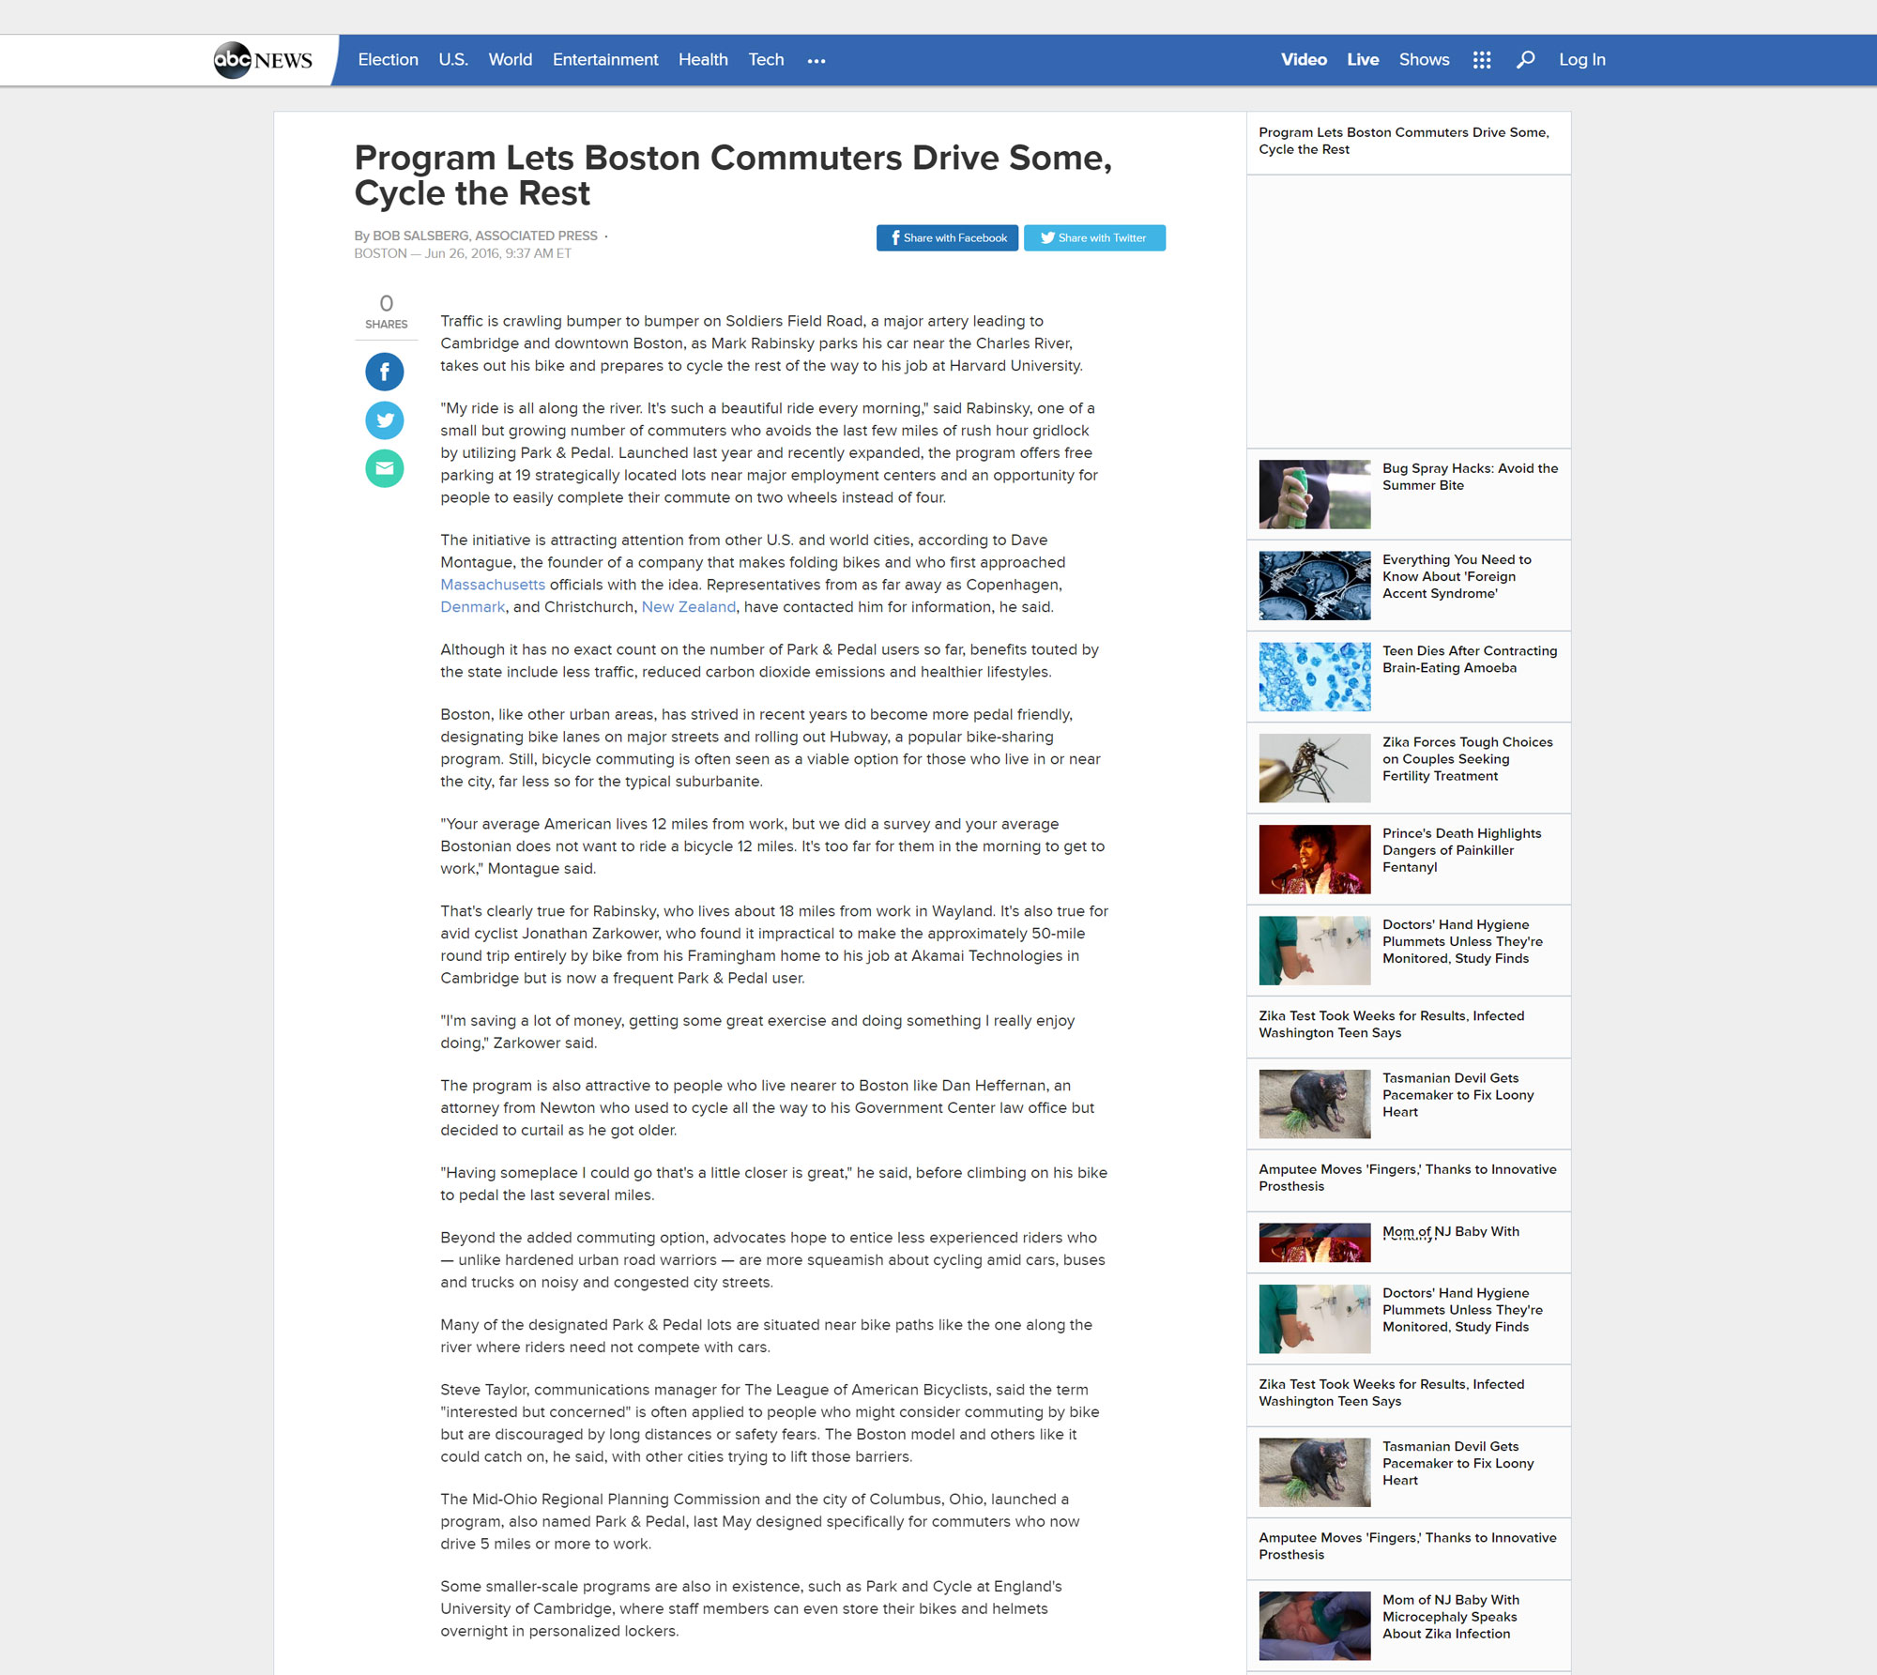Viewport: 1877px width, 1675px height.
Task: Click the ABC News logo
Action: [x=263, y=60]
